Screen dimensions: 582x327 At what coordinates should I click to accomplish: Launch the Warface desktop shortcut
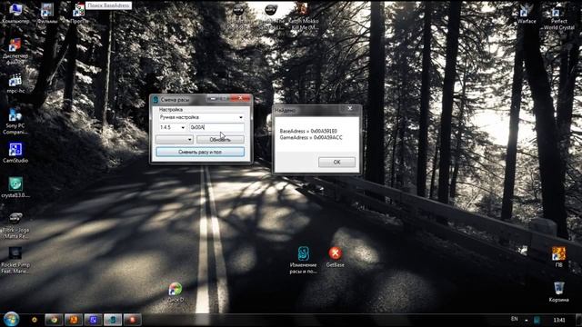point(526,15)
